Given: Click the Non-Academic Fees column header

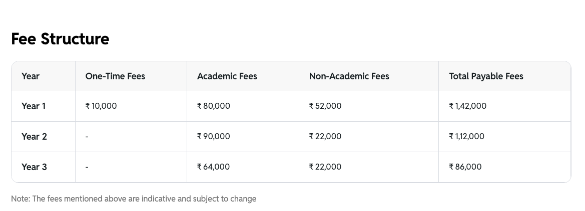Looking at the screenshot, I should coord(349,76).
